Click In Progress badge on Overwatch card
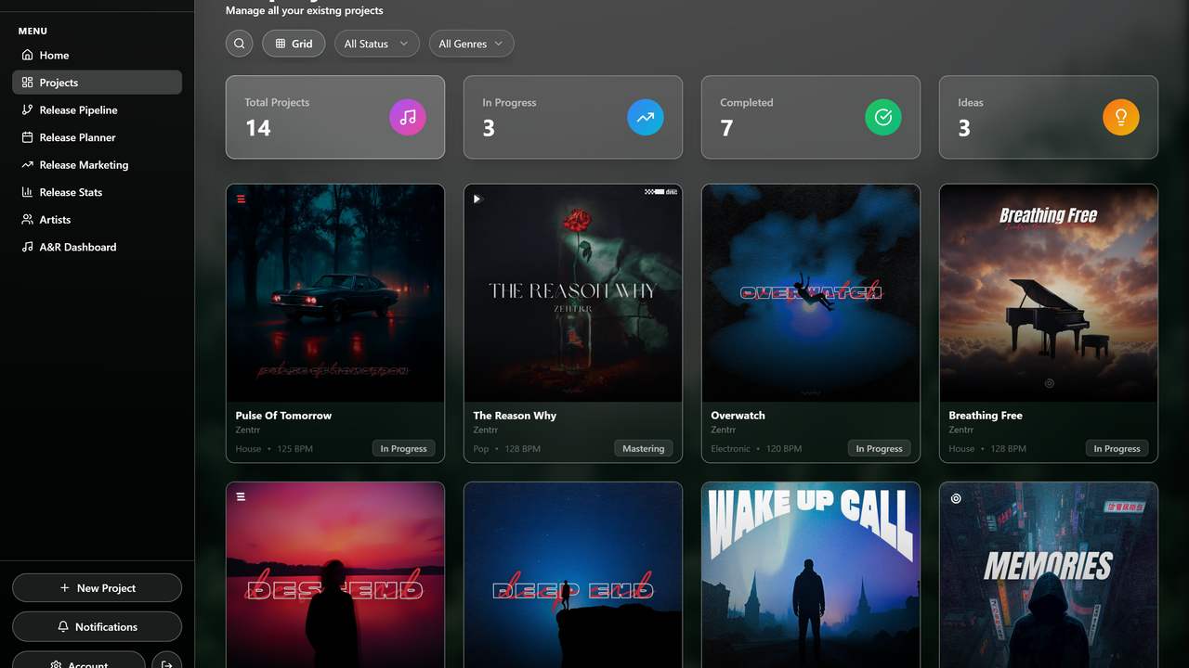Image resolution: width=1189 pixels, height=668 pixels. tap(880, 449)
